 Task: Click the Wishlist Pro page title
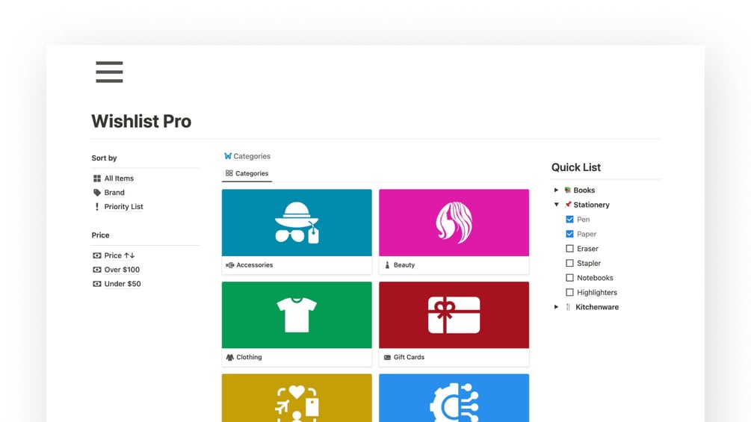[141, 121]
